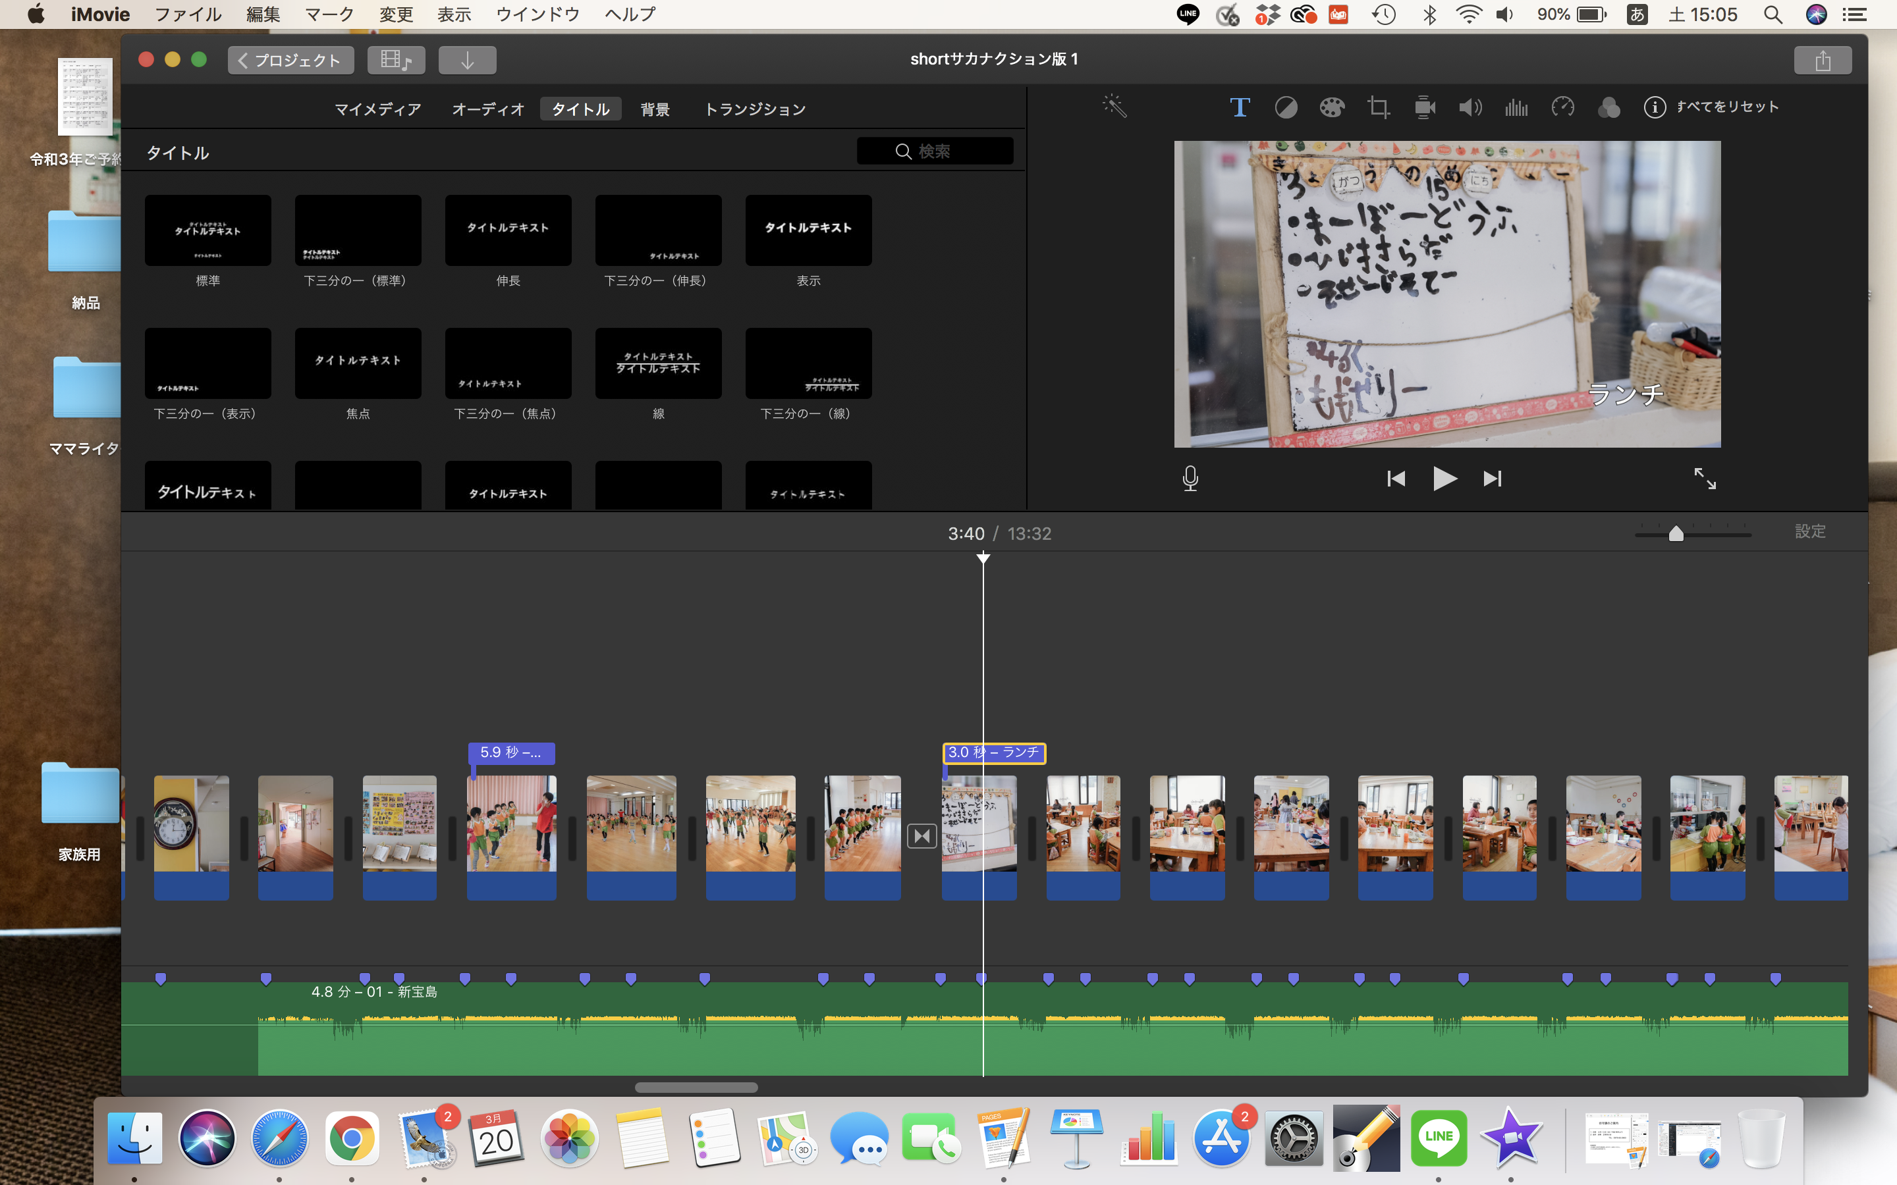The height and width of the screenshot is (1185, 1897).
Task: Open the title text settings icon
Action: (x=1240, y=107)
